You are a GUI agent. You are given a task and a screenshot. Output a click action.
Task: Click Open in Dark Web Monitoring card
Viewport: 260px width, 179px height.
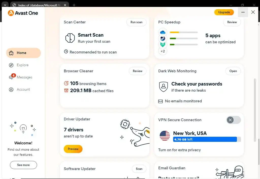point(233,71)
